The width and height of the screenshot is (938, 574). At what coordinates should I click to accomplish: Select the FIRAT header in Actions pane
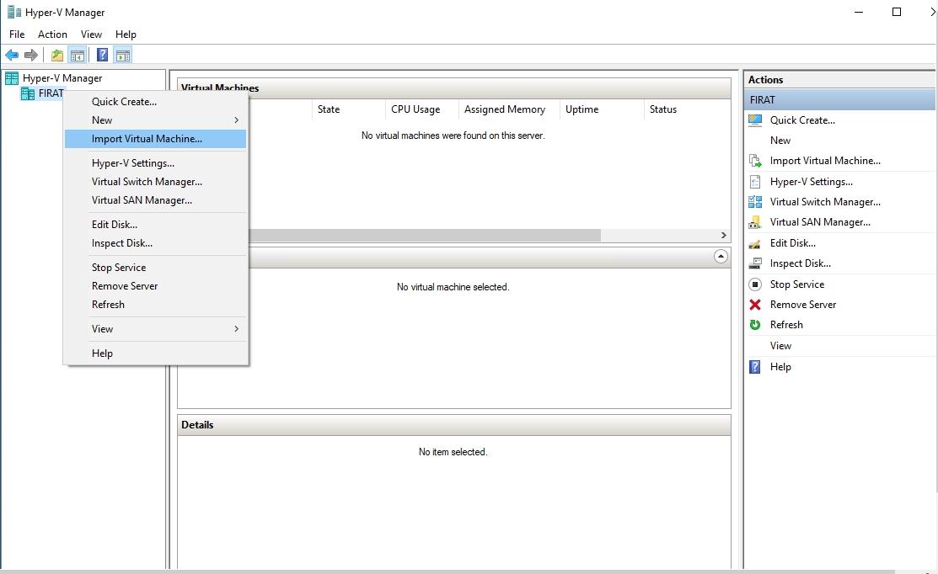pyautogui.click(x=839, y=100)
